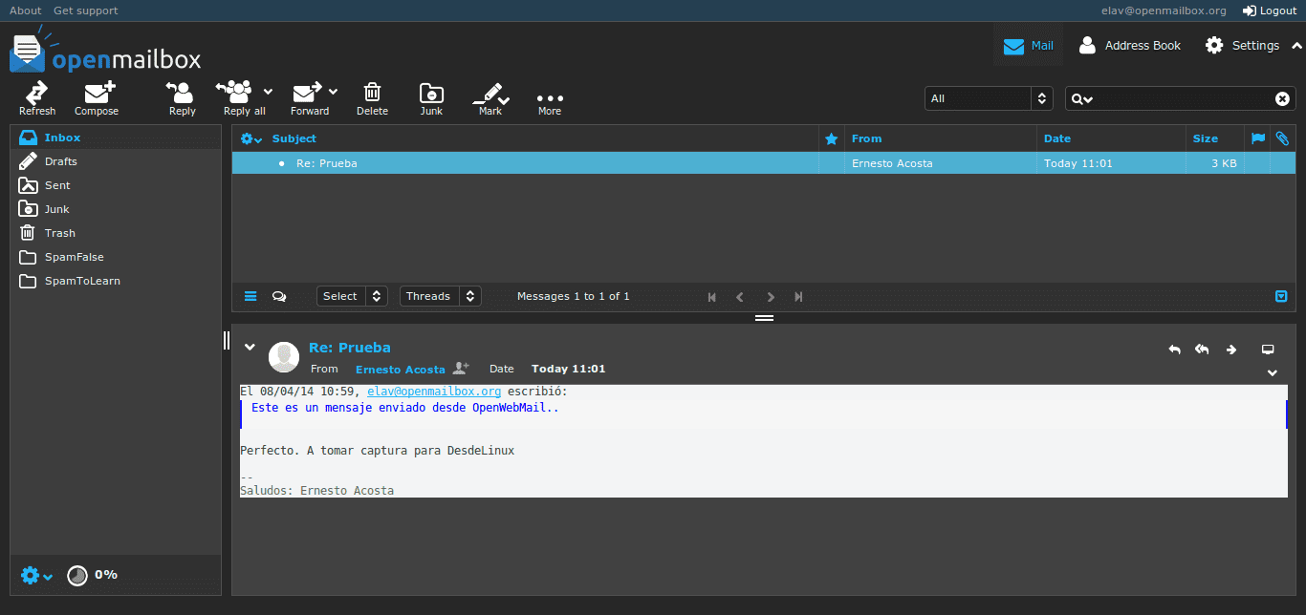Image resolution: width=1306 pixels, height=615 pixels.
Task: Switch to the Settings section
Action: pyautogui.click(x=1240, y=45)
